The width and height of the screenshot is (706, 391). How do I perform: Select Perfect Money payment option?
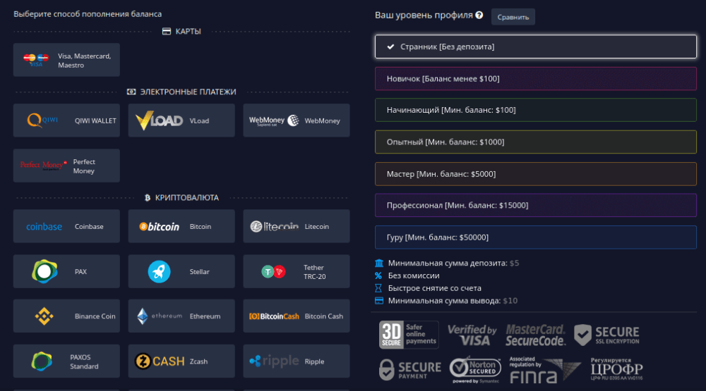point(66,166)
